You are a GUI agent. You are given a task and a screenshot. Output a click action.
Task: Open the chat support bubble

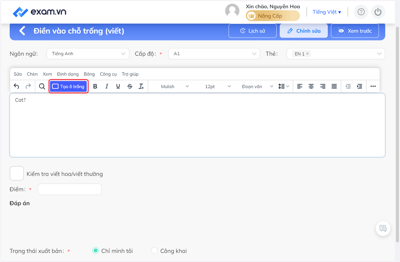pyautogui.click(x=383, y=229)
